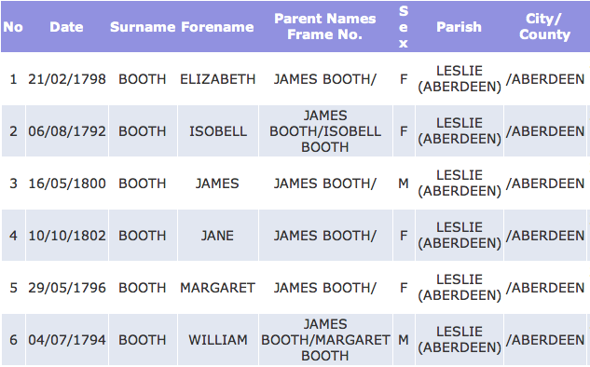The width and height of the screenshot is (590, 367).
Task: Click /ABERDEEN county cell in row 5
Action: (x=545, y=288)
